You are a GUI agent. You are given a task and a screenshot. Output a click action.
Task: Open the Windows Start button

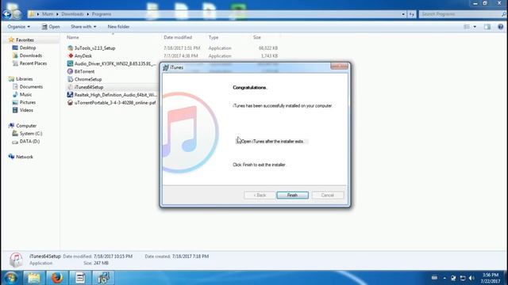10,278
